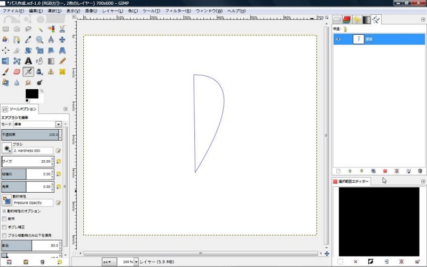This screenshot has width=427, height=267.
Task: Select the Flip tool
Action: pos(5,61)
